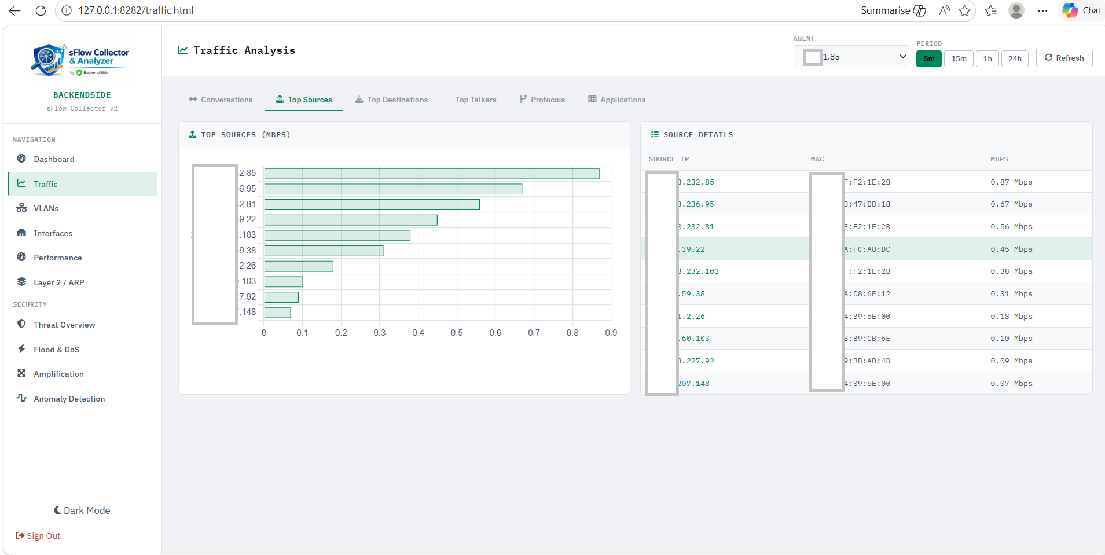
Task: Click the top bar in the sources chart
Action: [x=431, y=174]
